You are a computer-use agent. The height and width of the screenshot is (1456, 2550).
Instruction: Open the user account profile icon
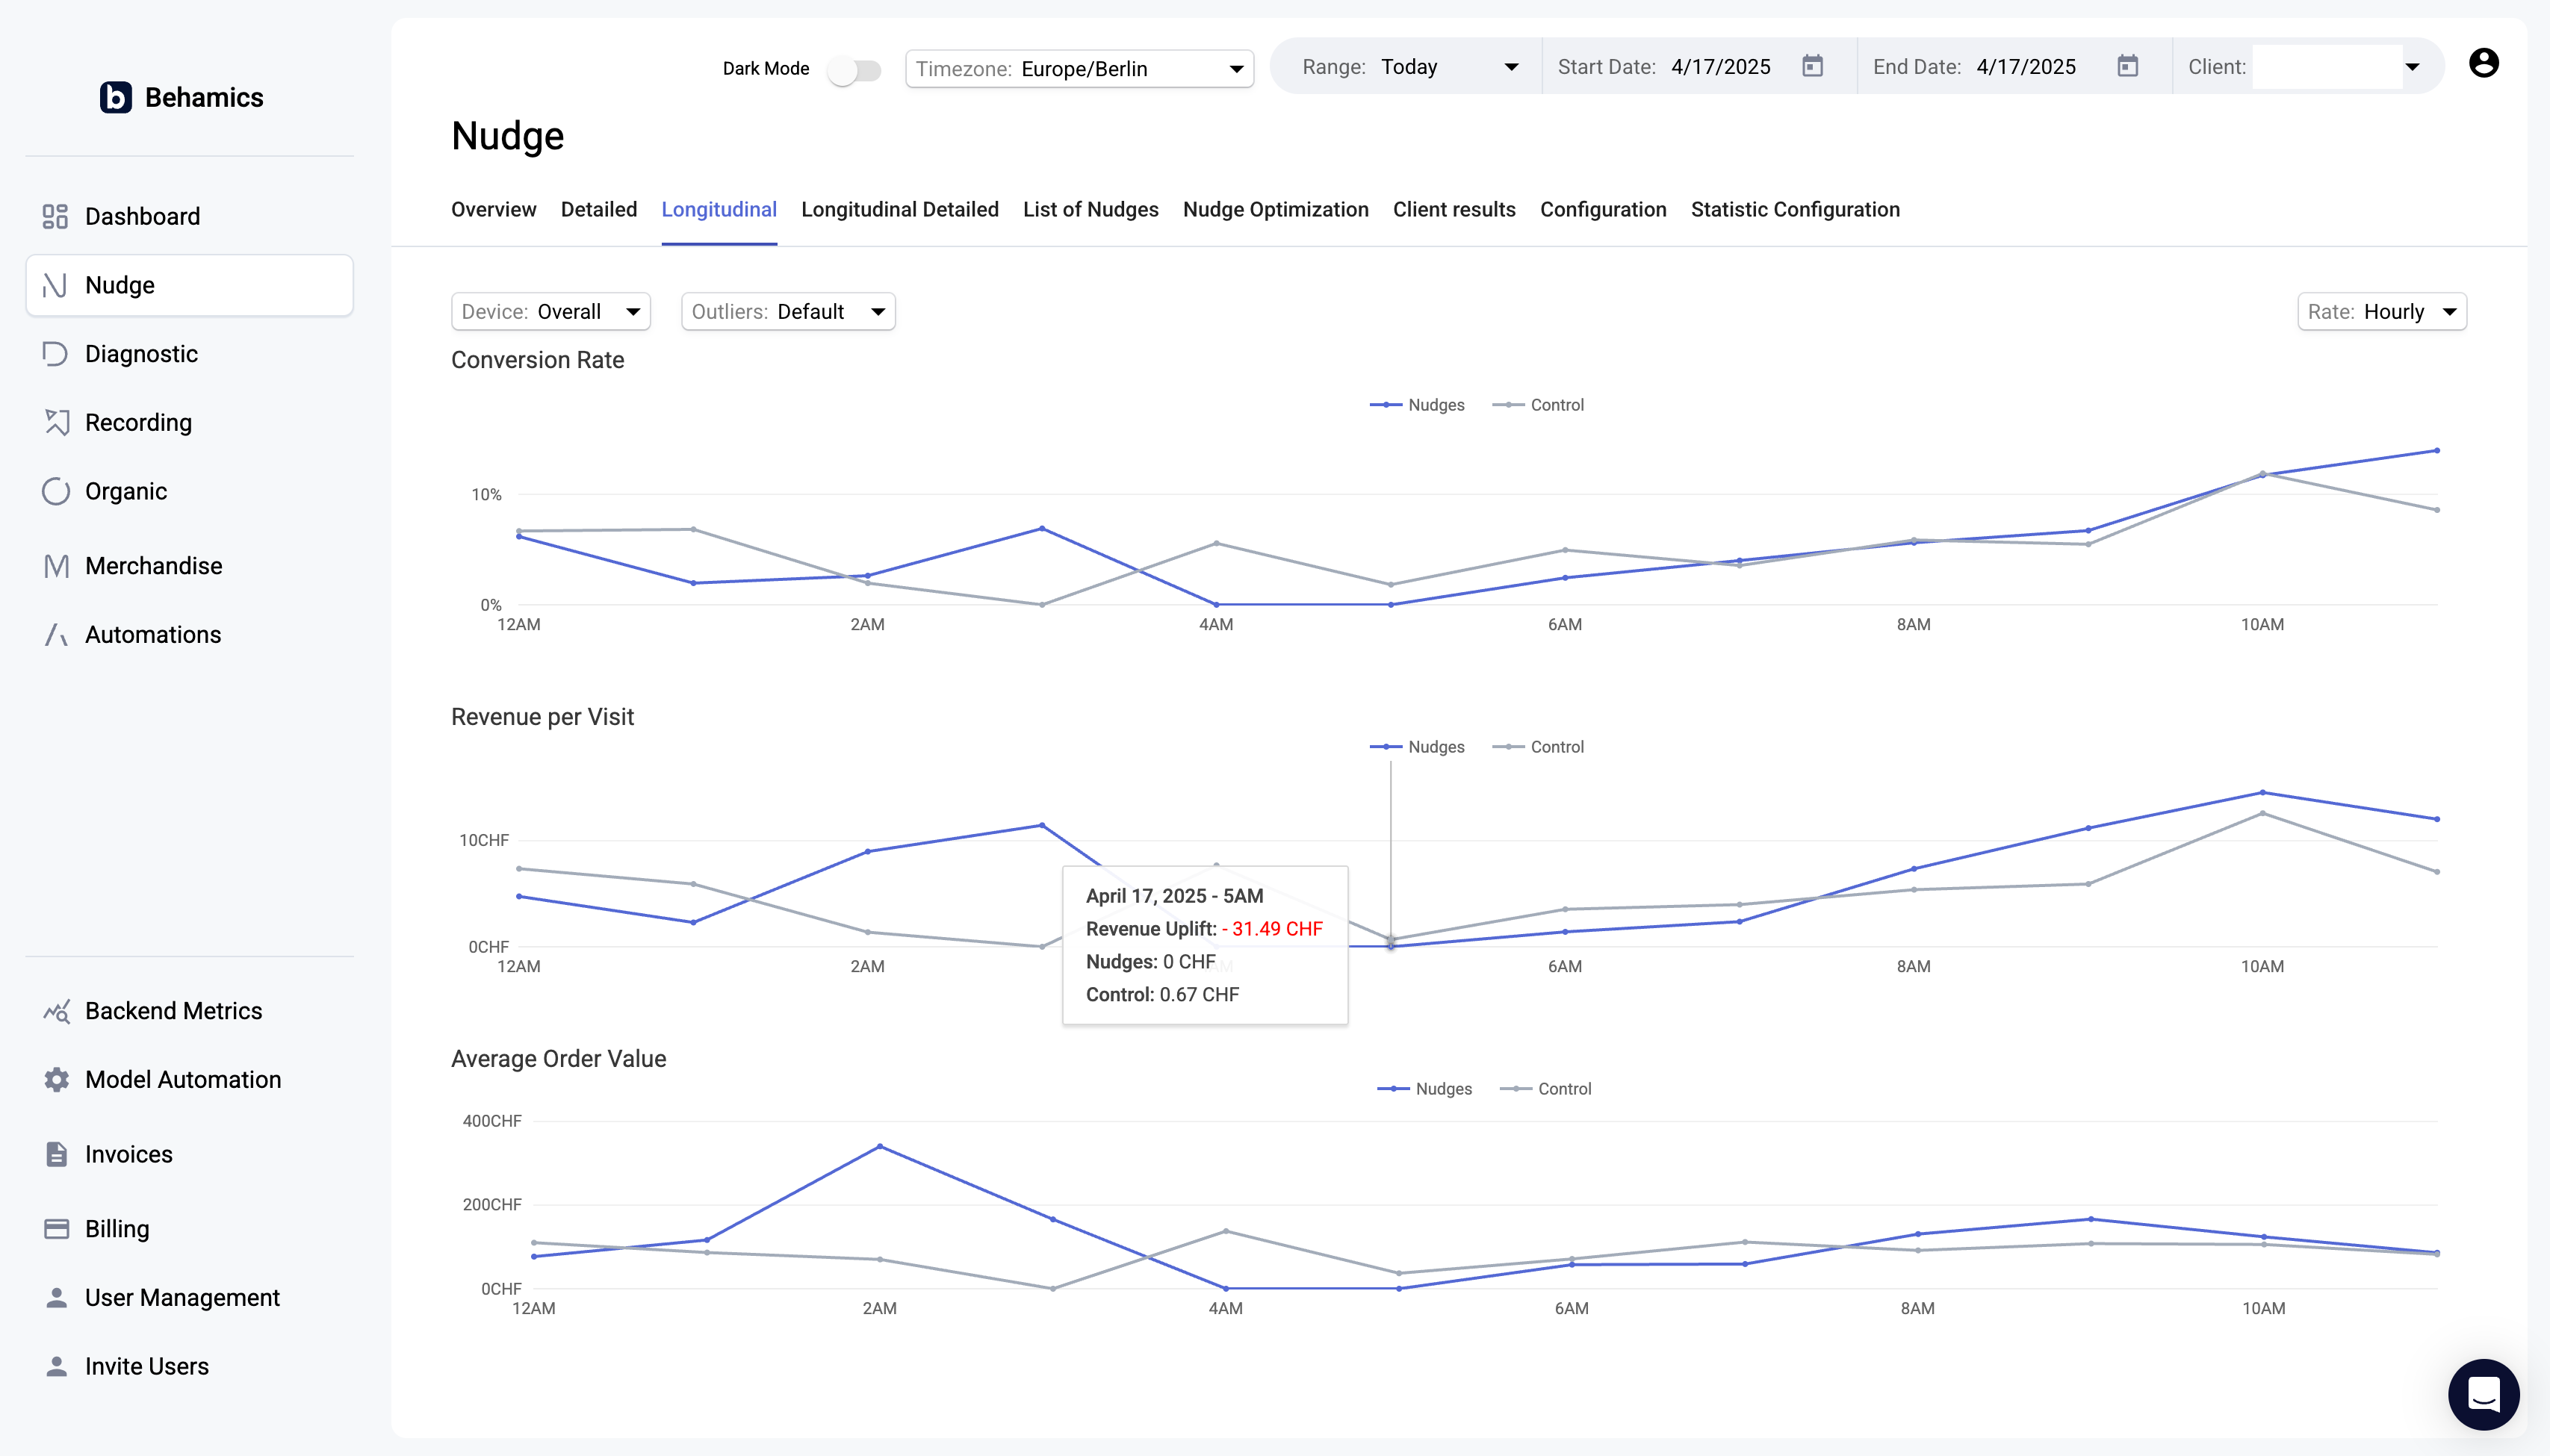[2483, 63]
